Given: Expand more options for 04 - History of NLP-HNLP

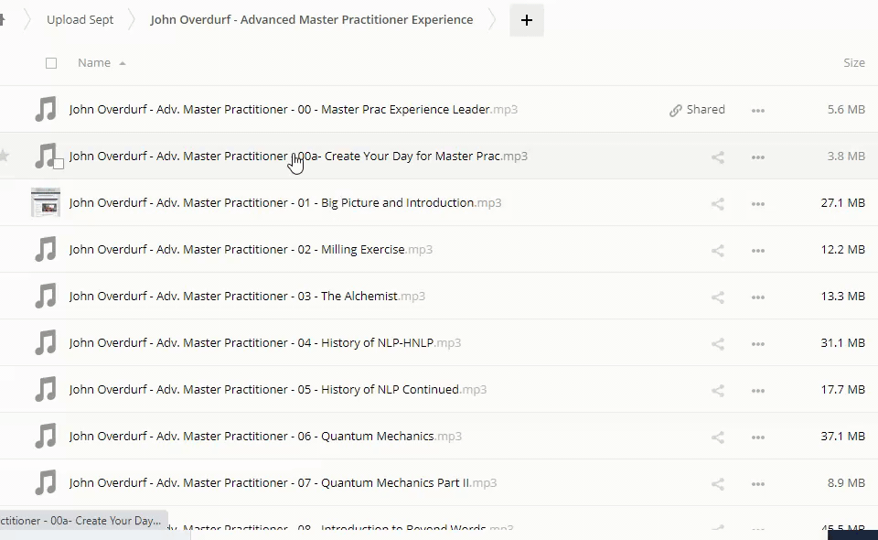Looking at the screenshot, I should pos(757,343).
